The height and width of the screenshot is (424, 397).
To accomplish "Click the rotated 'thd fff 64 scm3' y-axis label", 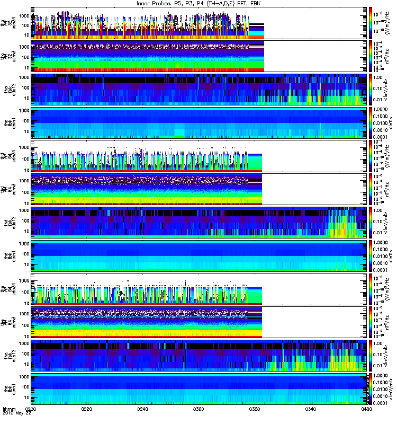I will [x=8, y=190].
